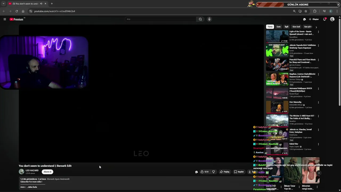Image resolution: width=341 pixels, height=192 pixels.
Task: Click the sparkle icon beside Oluştur
Action: 305,19
